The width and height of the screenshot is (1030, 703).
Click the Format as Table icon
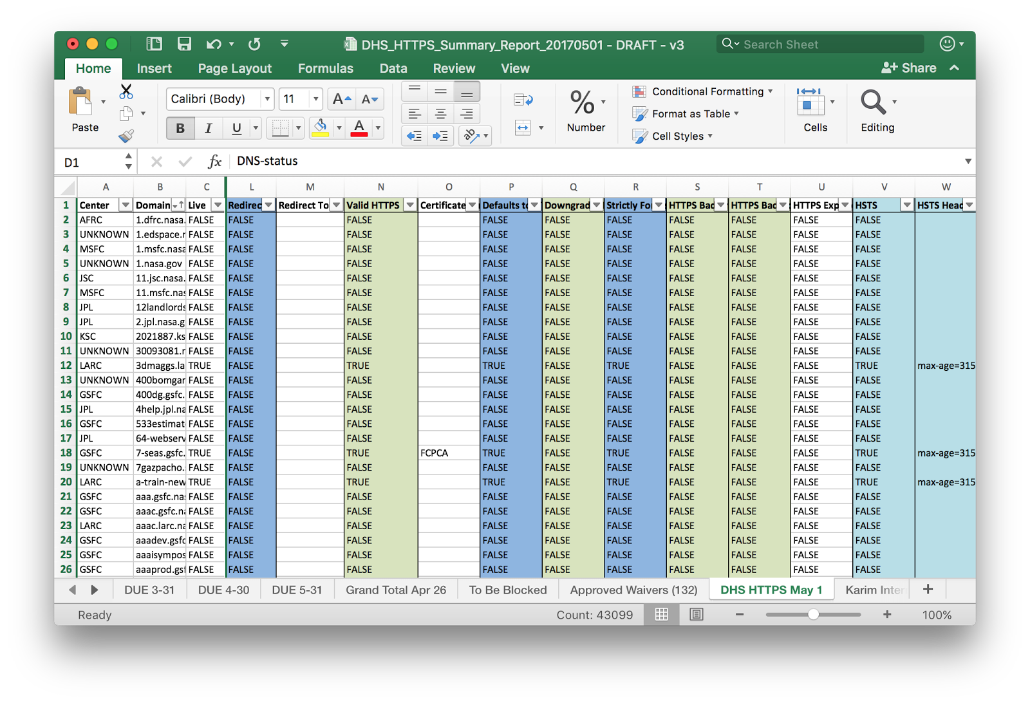click(686, 114)
